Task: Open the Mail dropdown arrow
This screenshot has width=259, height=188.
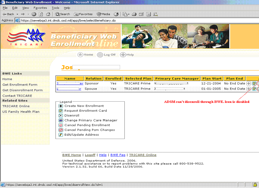Action: [x=129, y=14]
